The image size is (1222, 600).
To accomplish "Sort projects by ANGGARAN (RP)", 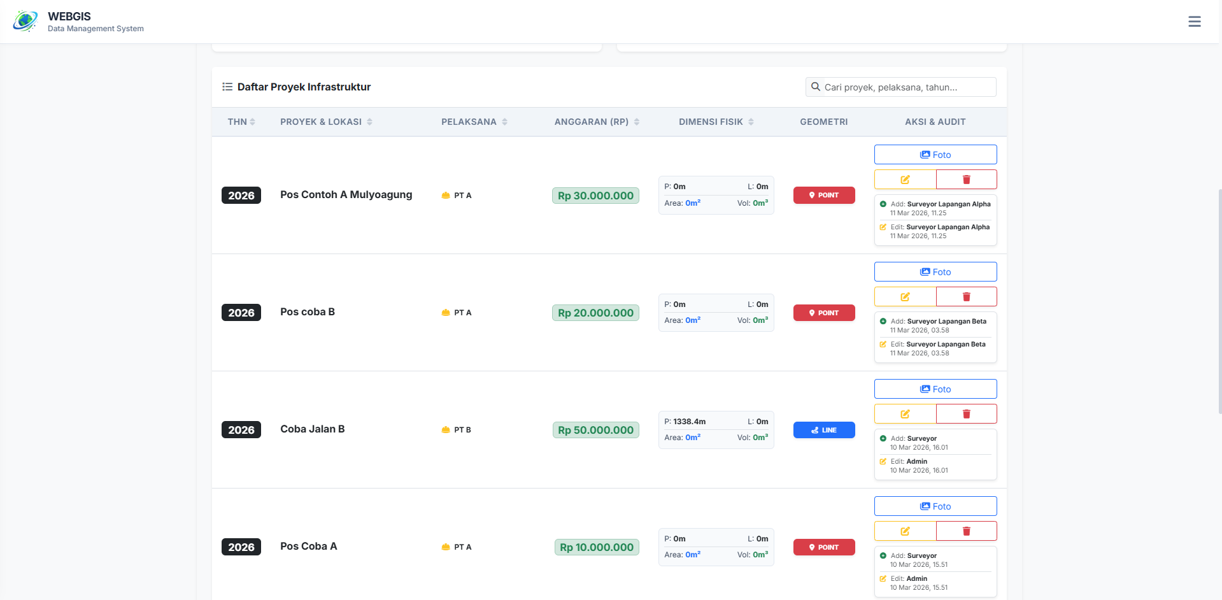I will [x=597, y=122].
